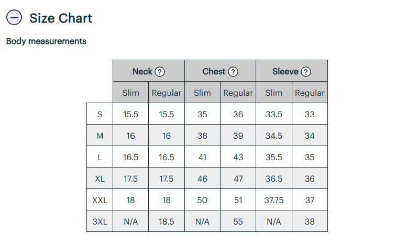
Task: Click the 41 slim chest cell
Action: click(x=202, y=157)
